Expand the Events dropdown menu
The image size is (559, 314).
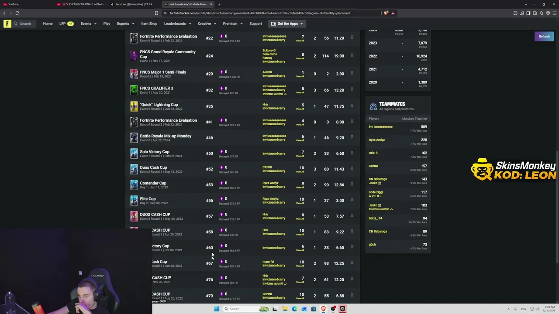point(88,24)
